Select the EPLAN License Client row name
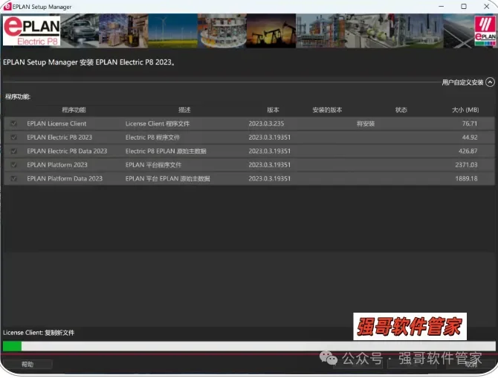 tap(56, 123)
